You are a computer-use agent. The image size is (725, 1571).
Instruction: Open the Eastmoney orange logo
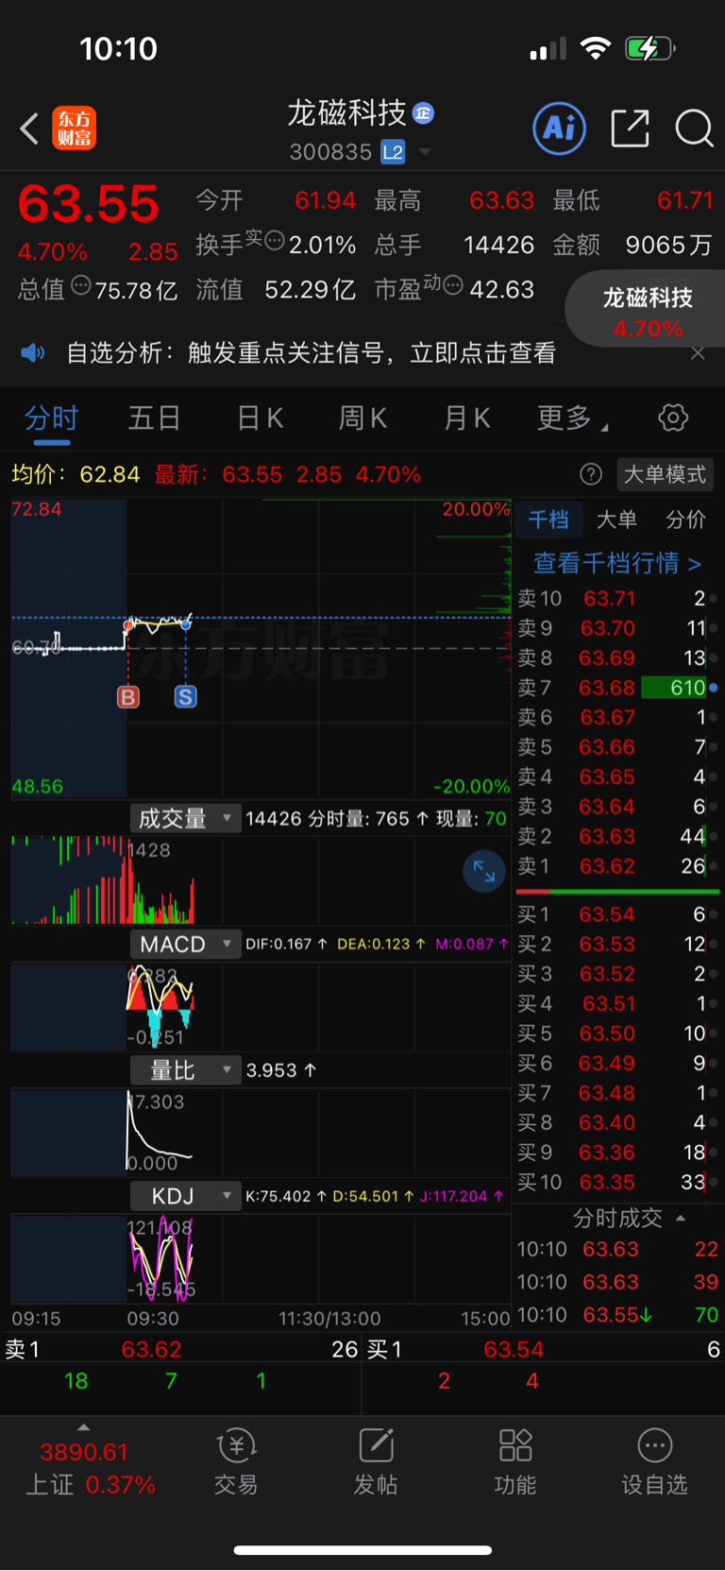[x=74, y=128]
